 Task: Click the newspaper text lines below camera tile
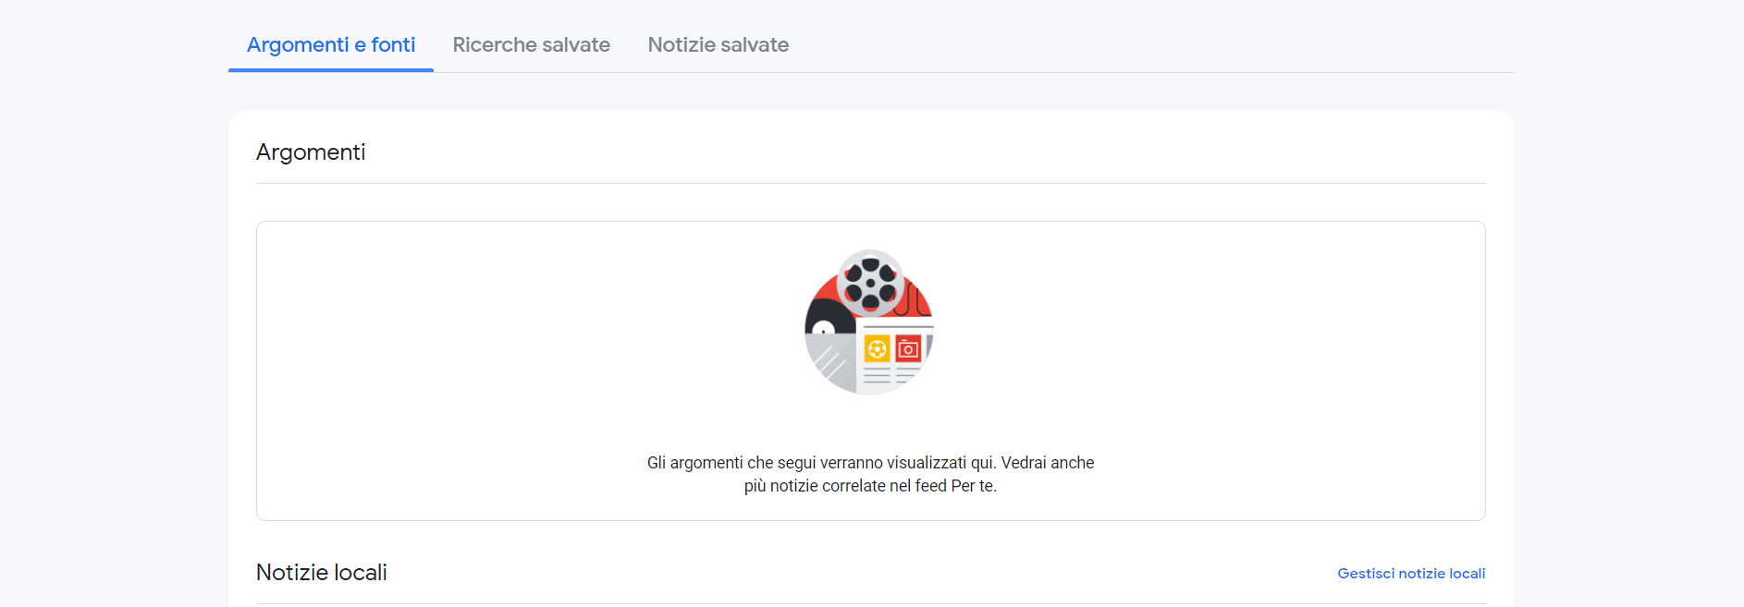[x=908, y=375]
